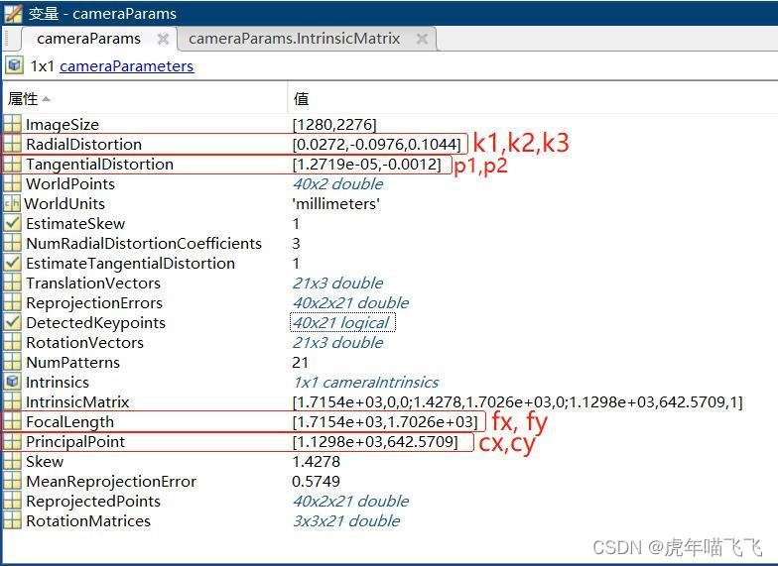Close the cameraParams tab
The height and width of the screenshot is (566, 778).
163,39
